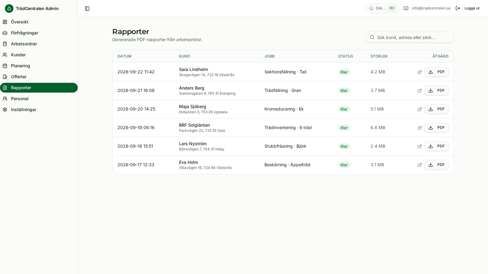Image resolution: width=488 pixels, height=274 pixels.
Task: Click the mail icon beside info@tradcentralen.se
Action: 406,8
